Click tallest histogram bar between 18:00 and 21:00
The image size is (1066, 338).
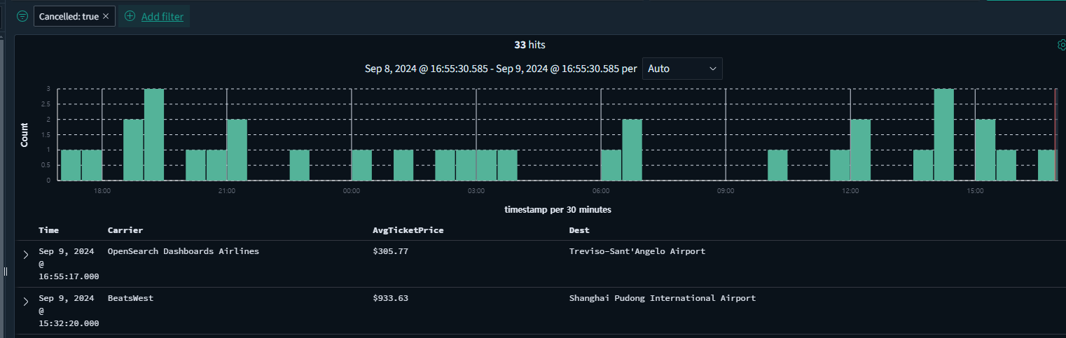(x=154, y=134)
